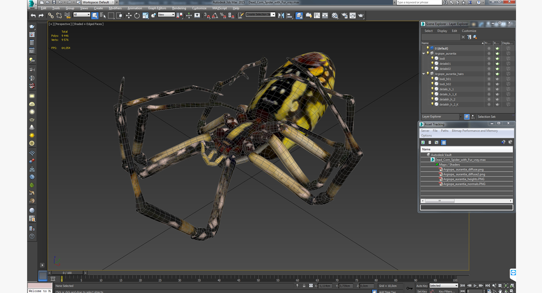Click the Key Filters button
Screen dimensions: 542x293
447,292
